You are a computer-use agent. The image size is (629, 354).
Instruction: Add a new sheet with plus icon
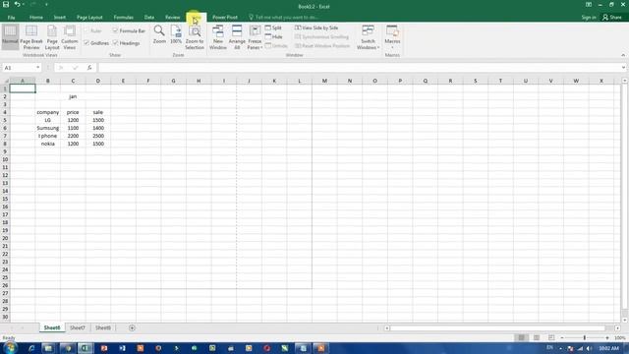coord(132,327)
